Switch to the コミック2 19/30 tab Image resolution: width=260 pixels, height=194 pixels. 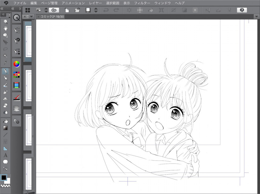[x=51, y=17]
